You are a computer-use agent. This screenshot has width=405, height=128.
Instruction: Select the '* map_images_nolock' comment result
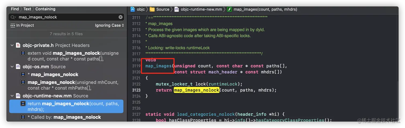coord(53,74)
